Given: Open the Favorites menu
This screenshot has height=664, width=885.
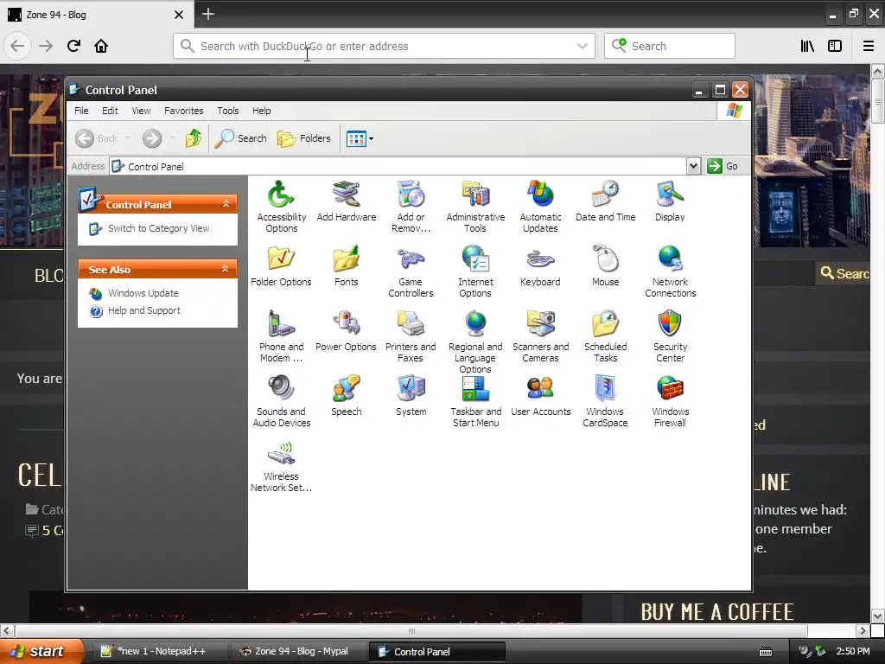Looking at the screenshot, I should click(x=183, y=111).
